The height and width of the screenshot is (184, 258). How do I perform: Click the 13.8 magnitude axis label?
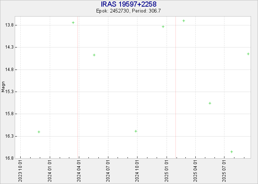point(9,25)
